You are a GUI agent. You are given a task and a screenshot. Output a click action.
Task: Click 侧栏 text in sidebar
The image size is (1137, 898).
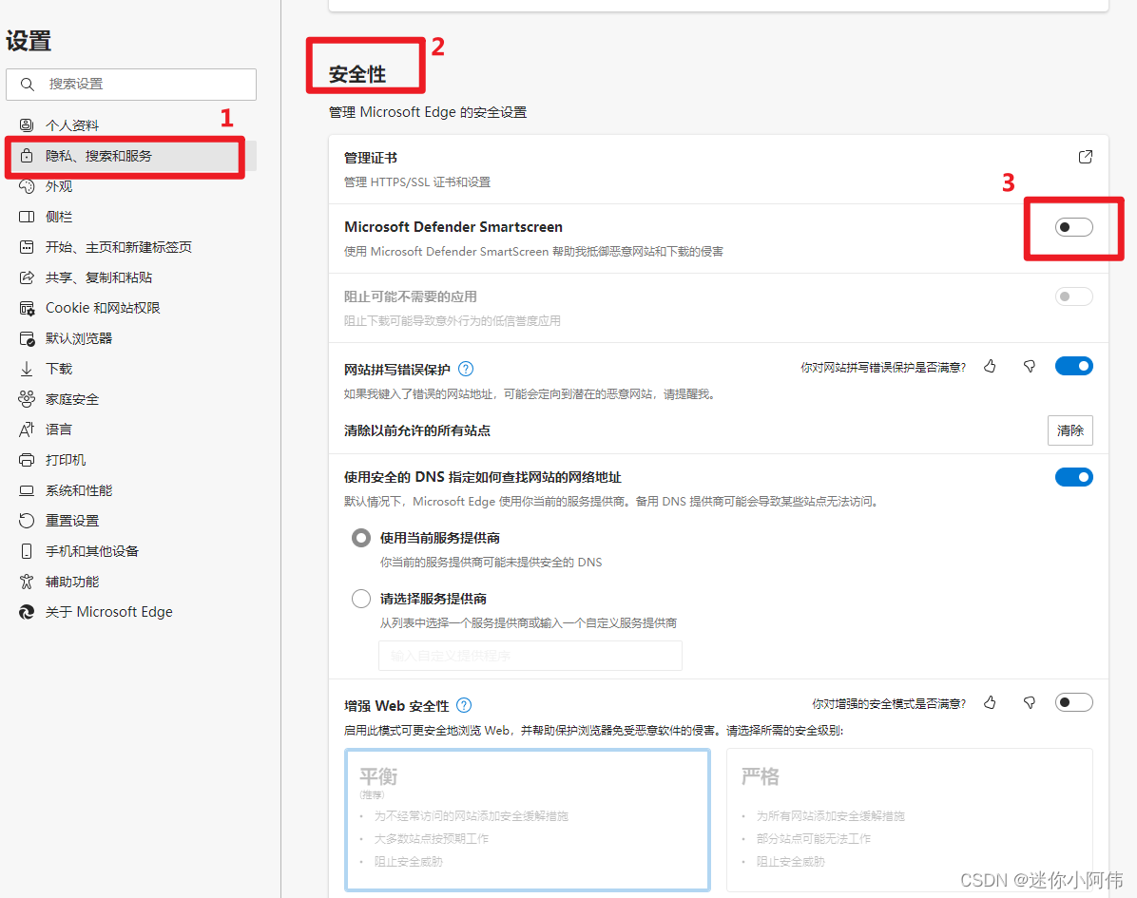pos(59,217)
